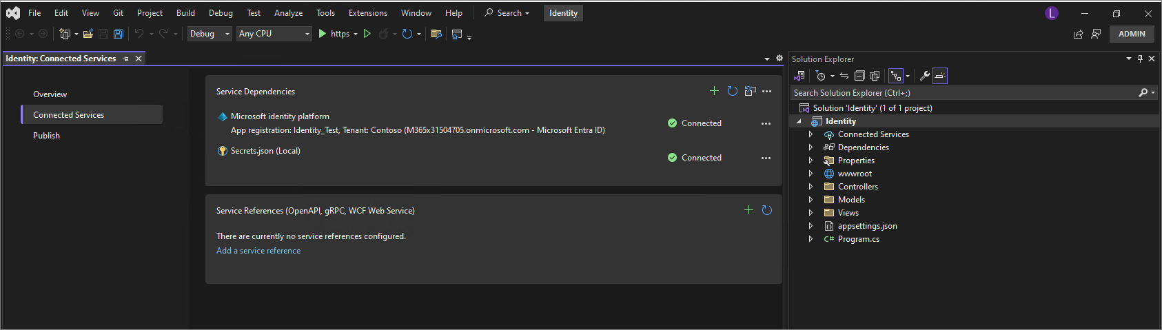Click Sync with Active Document arrows icon
This screenshot has height=330, width=1162.
[844, 76]
